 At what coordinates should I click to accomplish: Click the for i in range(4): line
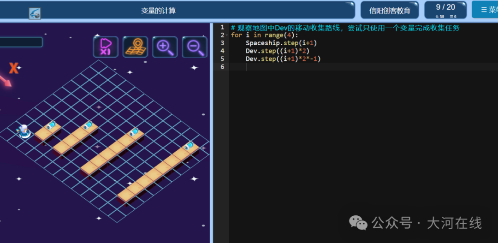pyautogui.click(x=265, y=35)
